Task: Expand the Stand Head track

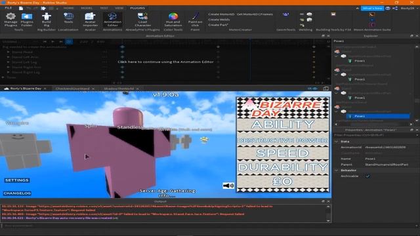Action: click(x=9, y=52)
